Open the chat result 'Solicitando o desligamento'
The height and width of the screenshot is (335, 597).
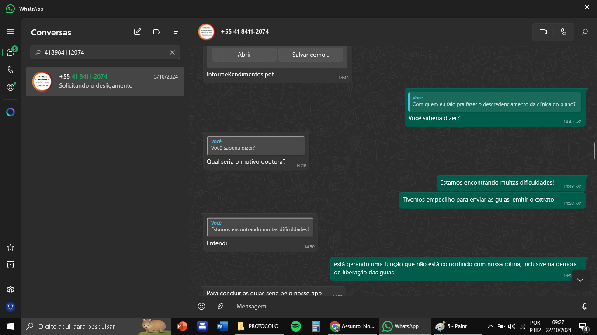105,81
